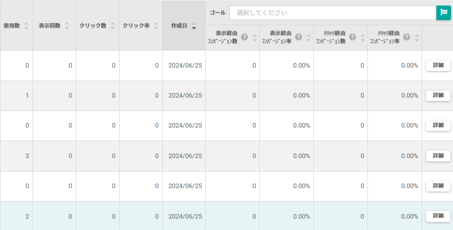Sort by クリック経由コンバージョン数 arrows
The height and width of the screenshot is (230, 453).
pos(363,37)
